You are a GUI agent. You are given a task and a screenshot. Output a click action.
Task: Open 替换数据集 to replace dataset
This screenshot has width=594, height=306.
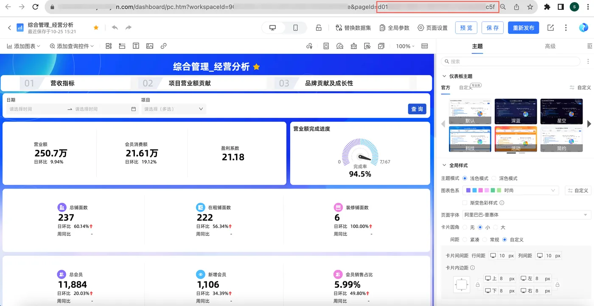(353, 28)
